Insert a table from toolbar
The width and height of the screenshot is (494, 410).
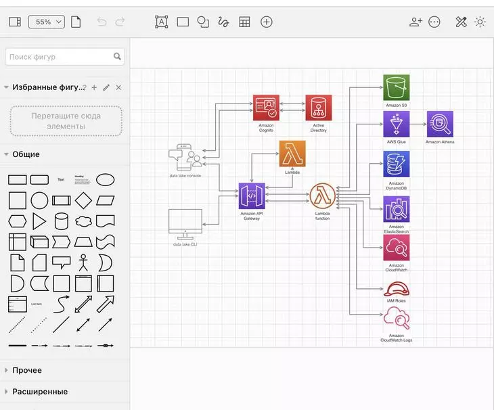pos(244,22)
